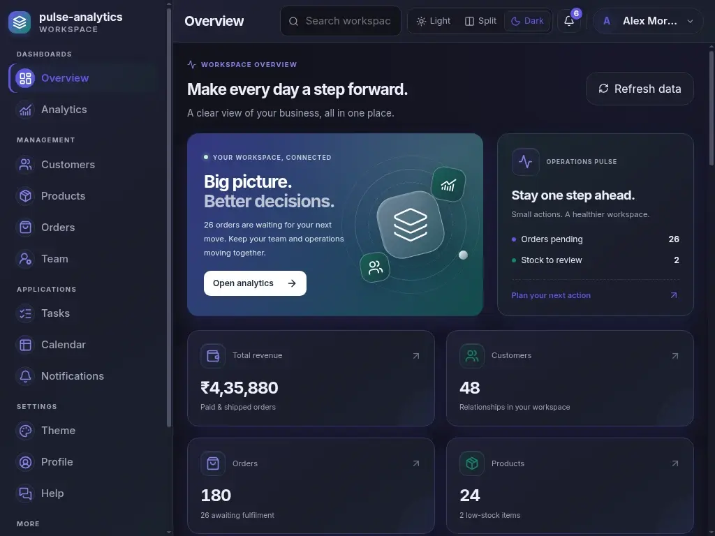Image resolution: width=715 pixels, height=536 pixels.
Task: Switch theme to Split mode
Action: (480, 21)
